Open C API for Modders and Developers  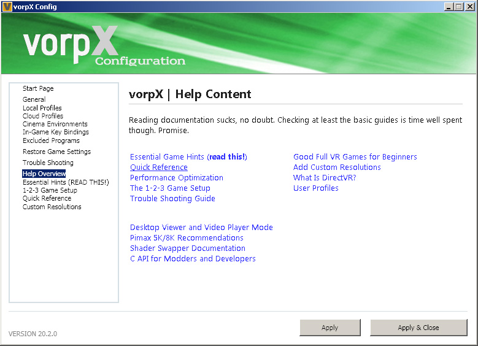(x=193, y=258)
